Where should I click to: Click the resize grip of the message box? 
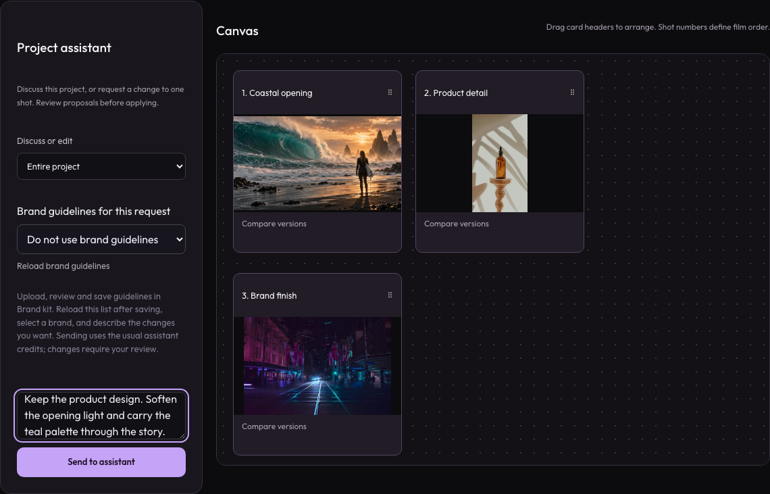click(x=182, y=435)
